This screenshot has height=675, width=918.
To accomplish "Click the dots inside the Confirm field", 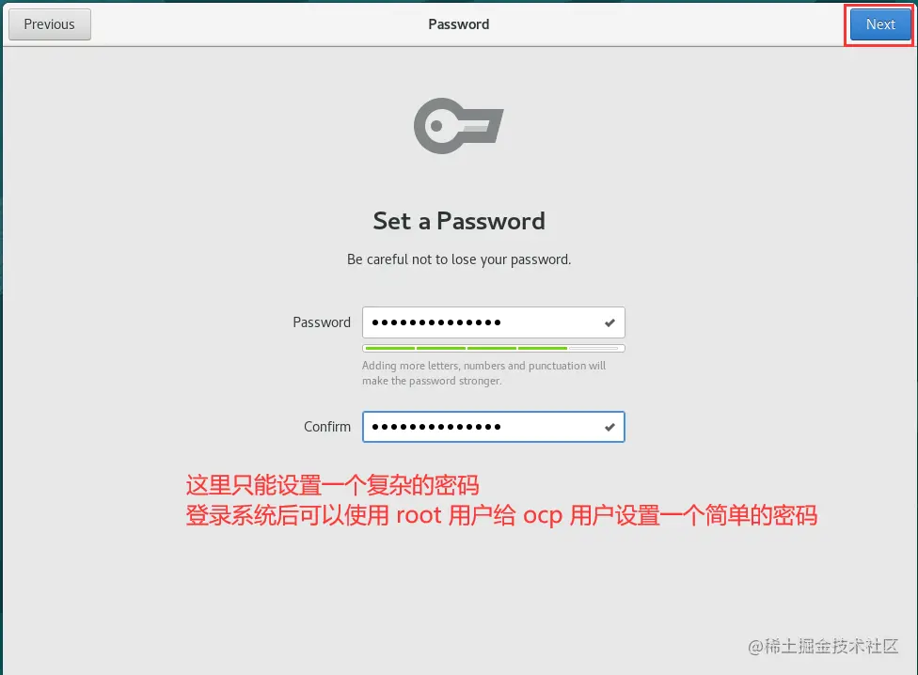I will [436, 427].
